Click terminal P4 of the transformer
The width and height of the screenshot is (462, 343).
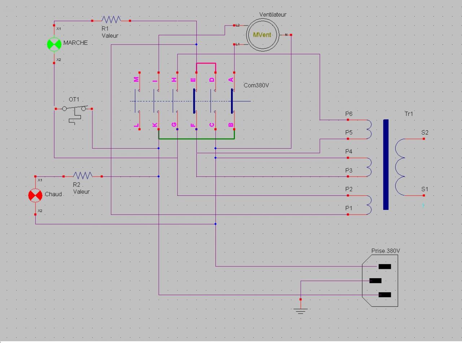pos(348,158)
